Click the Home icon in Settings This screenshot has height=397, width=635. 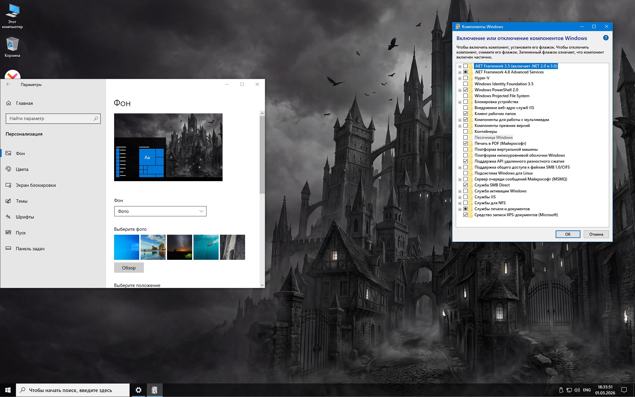(x=9, y=103)
